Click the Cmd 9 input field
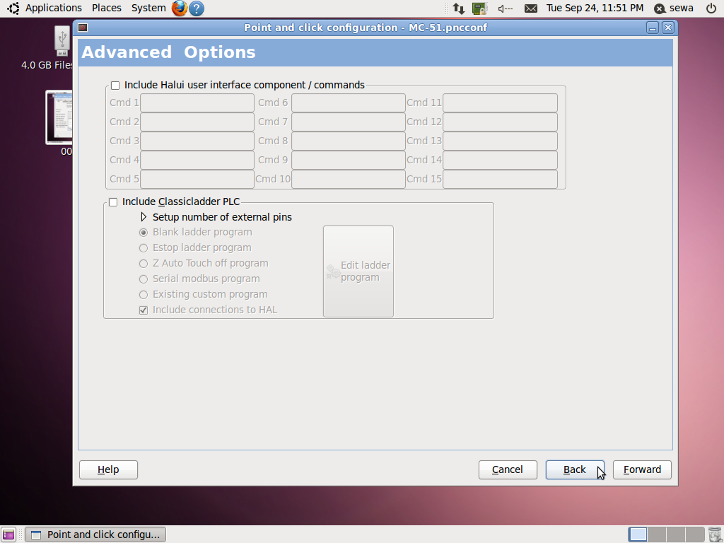This screenshot has width=724, height=543. (349, 160)
